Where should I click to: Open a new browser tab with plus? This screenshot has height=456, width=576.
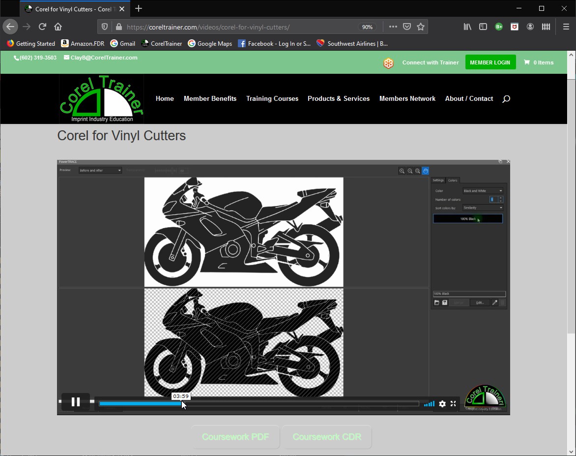coord(139,8)
